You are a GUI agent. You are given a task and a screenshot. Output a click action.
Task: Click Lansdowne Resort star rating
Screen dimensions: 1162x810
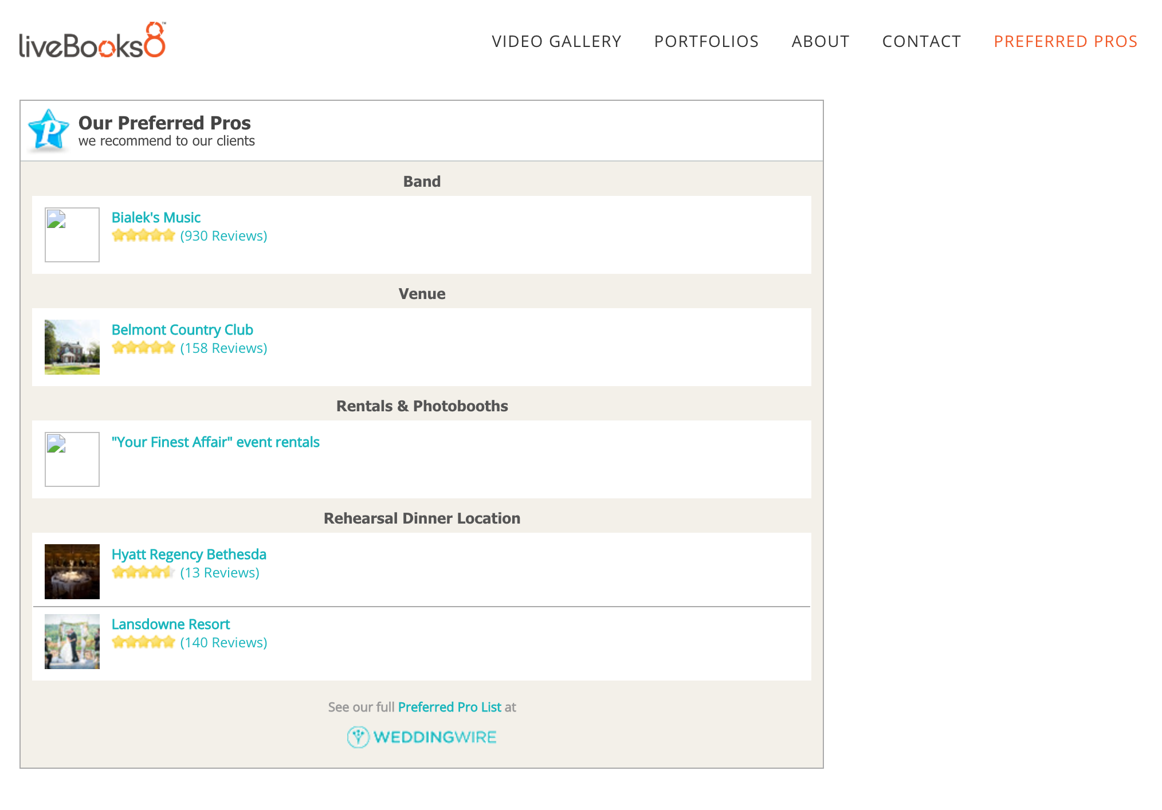(x=143, y=643)
